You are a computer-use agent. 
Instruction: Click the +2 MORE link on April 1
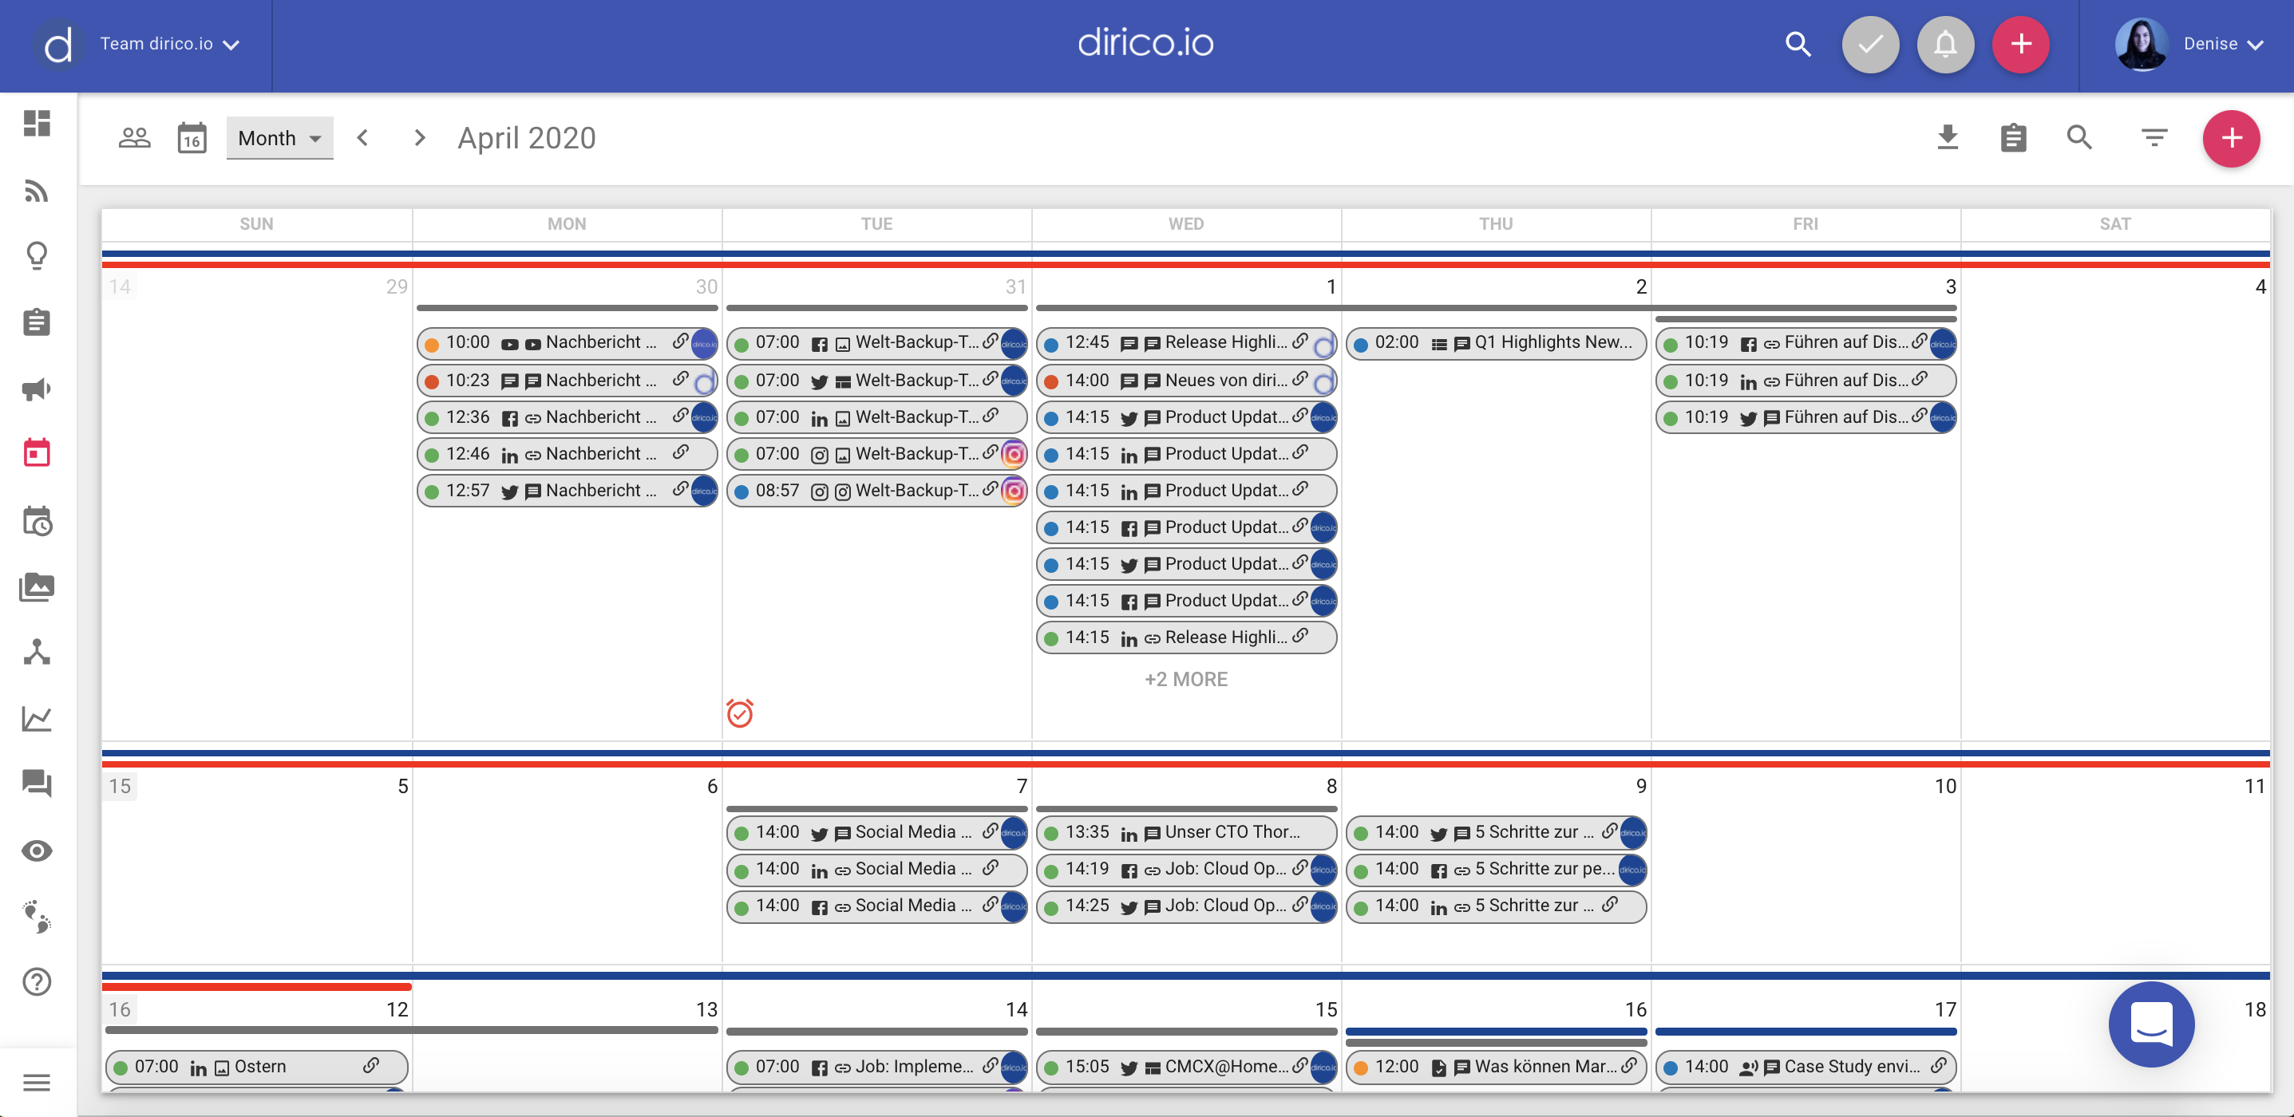tap(1185, 679)
